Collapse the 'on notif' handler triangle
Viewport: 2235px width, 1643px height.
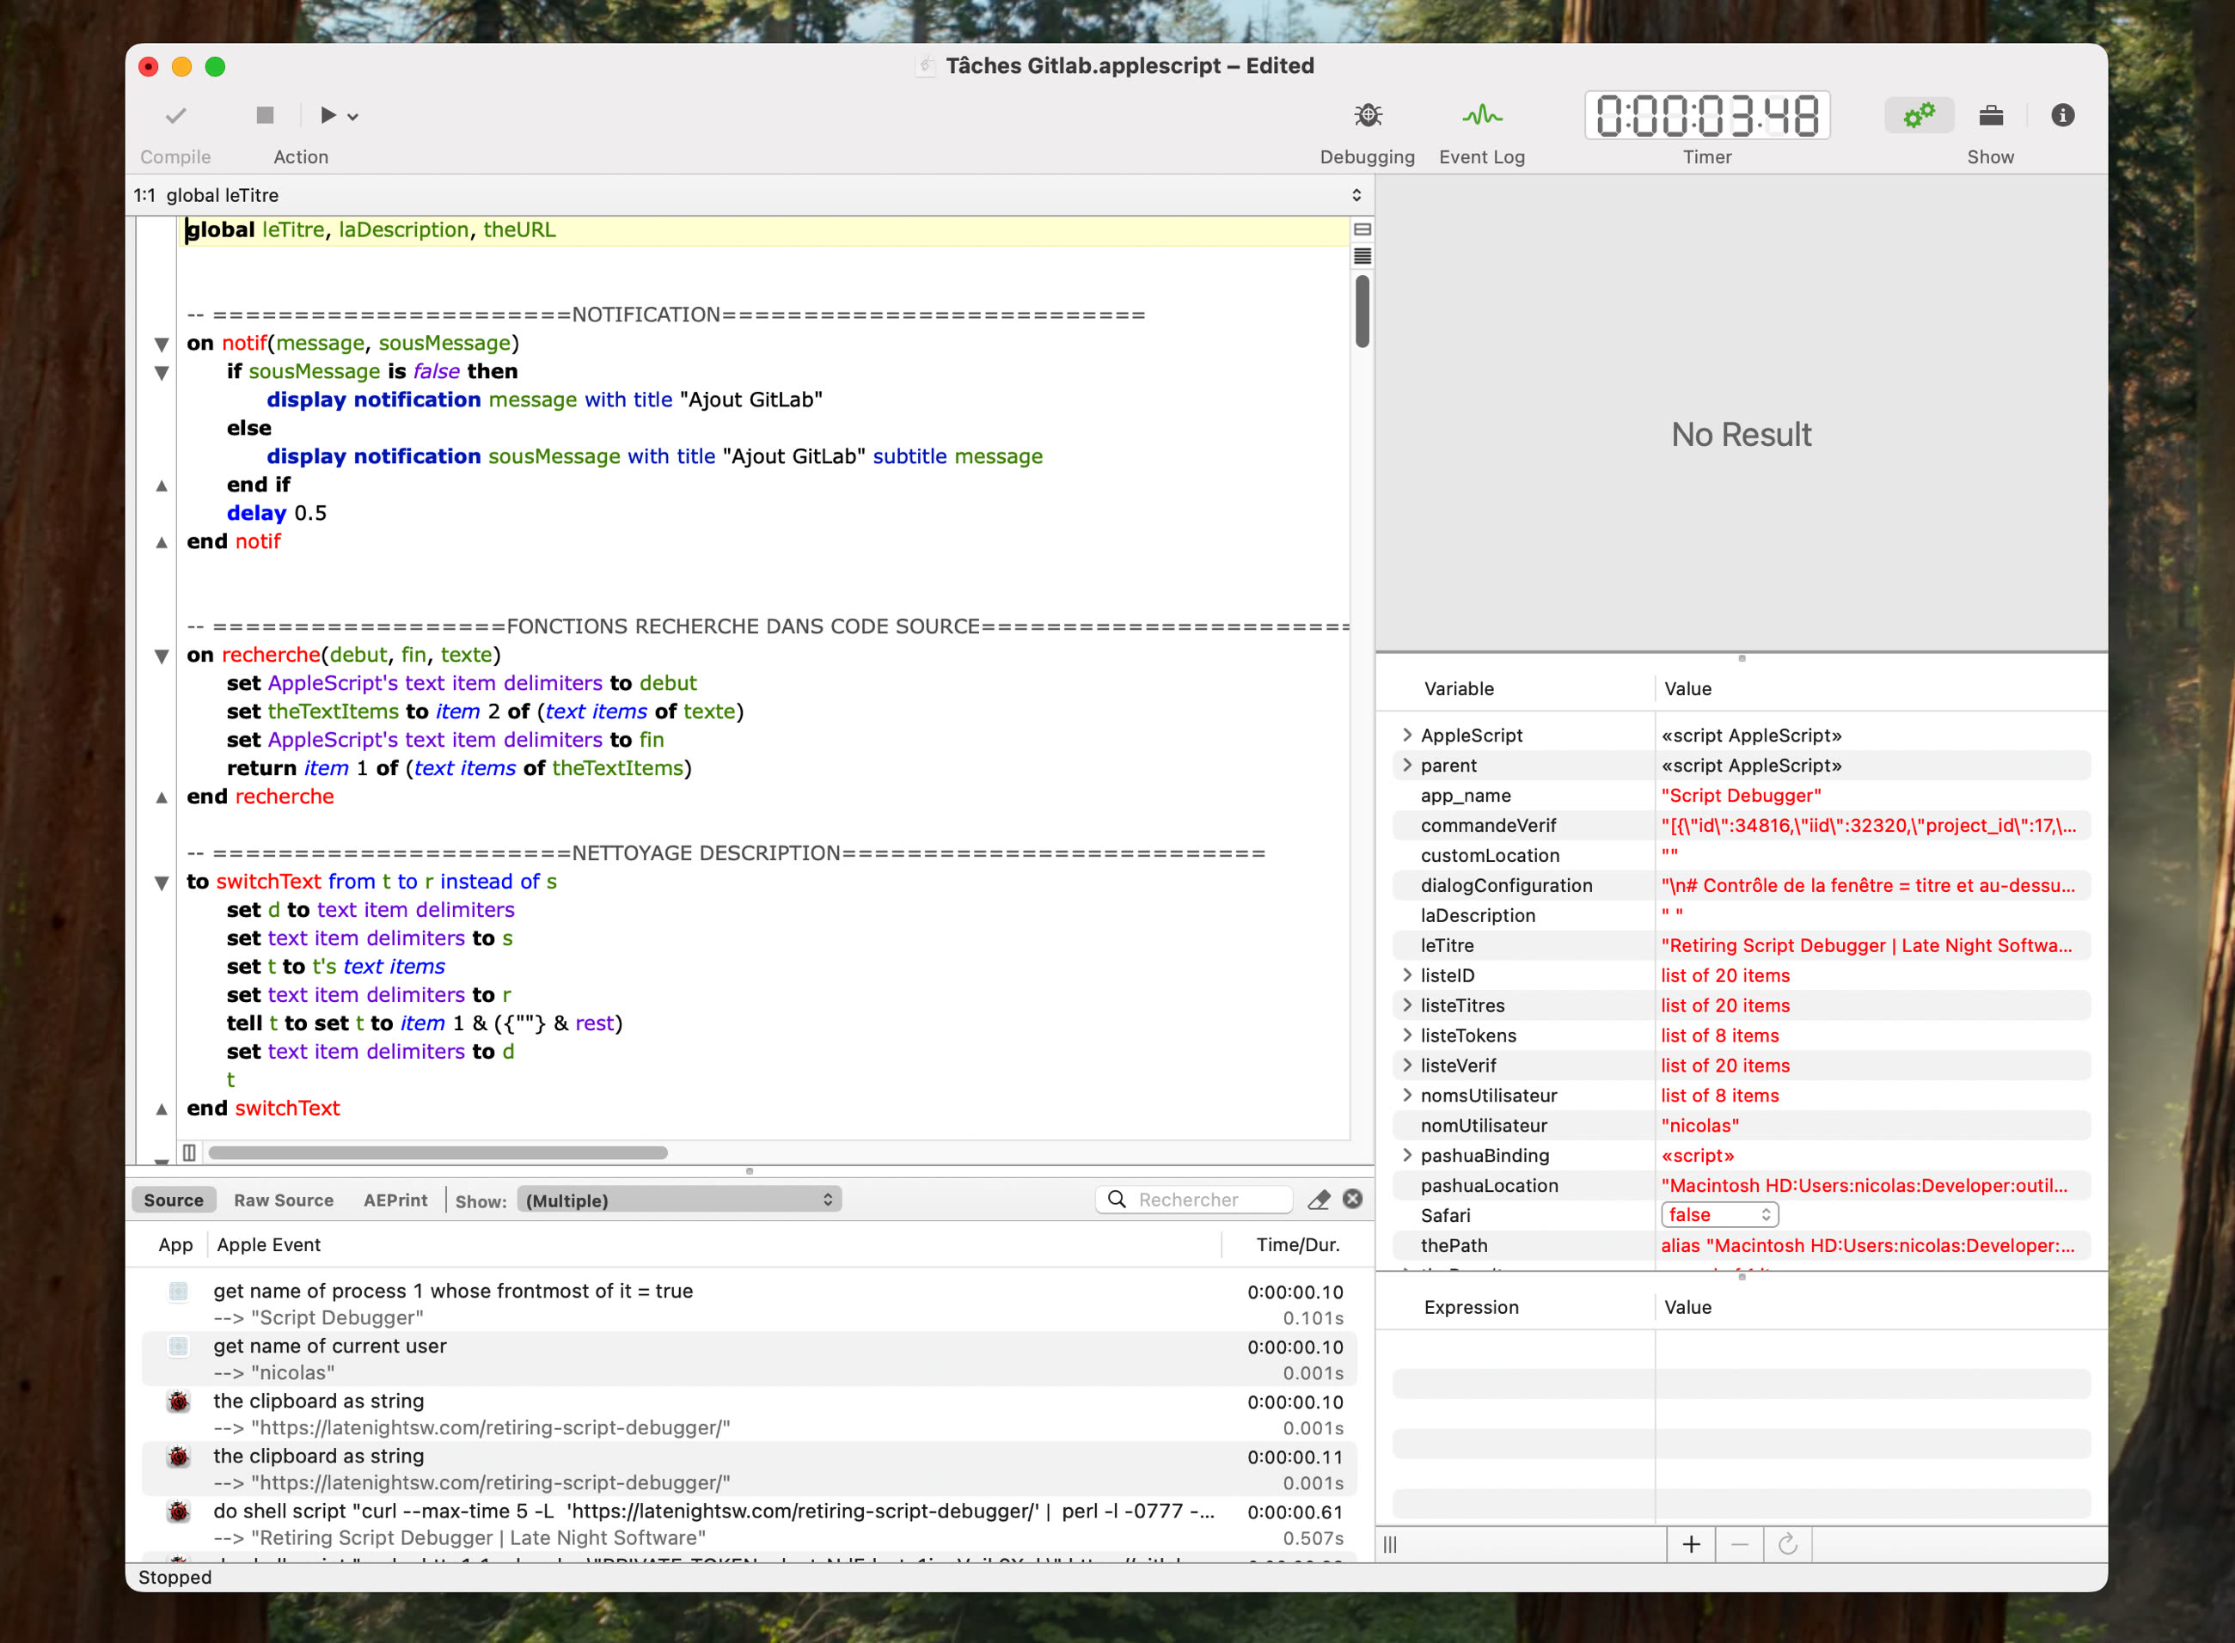click(x=161, y=344)
